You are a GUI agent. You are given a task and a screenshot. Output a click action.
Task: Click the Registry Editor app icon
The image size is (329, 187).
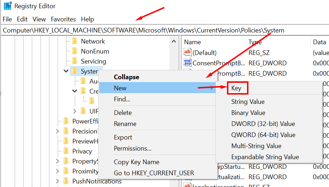pos(8,6)
